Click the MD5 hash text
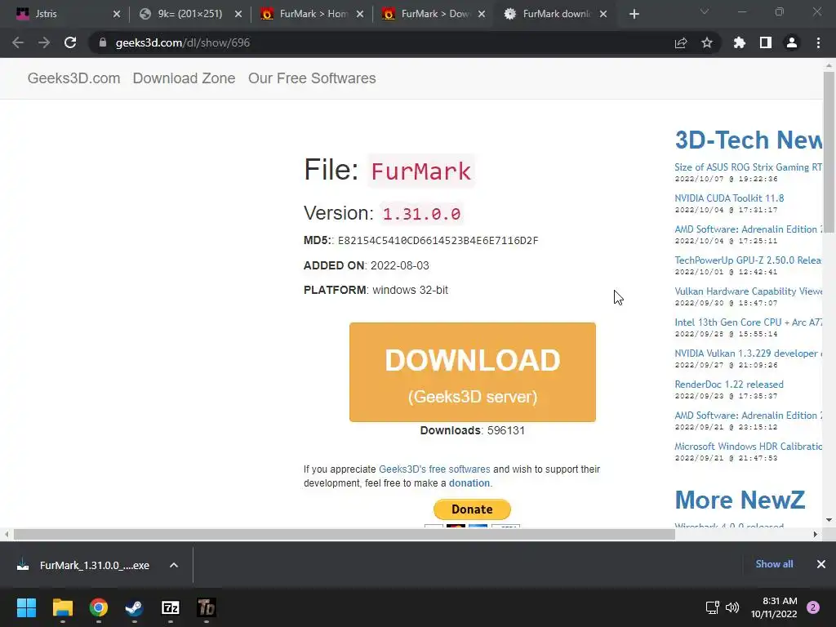 click(438, 241)
